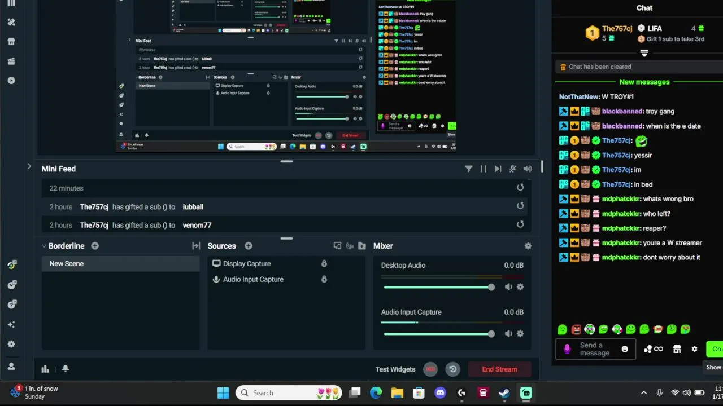Click the End Stream button
Screen dimensions: 723x406
coord(499,369)
